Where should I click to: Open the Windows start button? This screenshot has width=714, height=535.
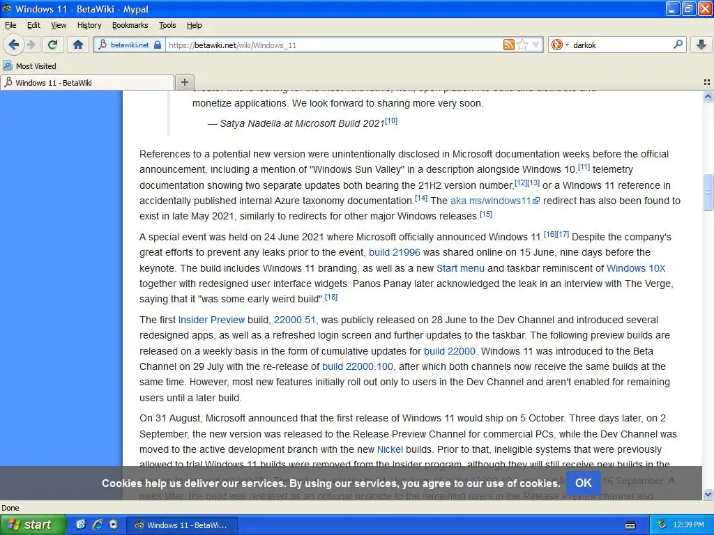tap(33, 525)
